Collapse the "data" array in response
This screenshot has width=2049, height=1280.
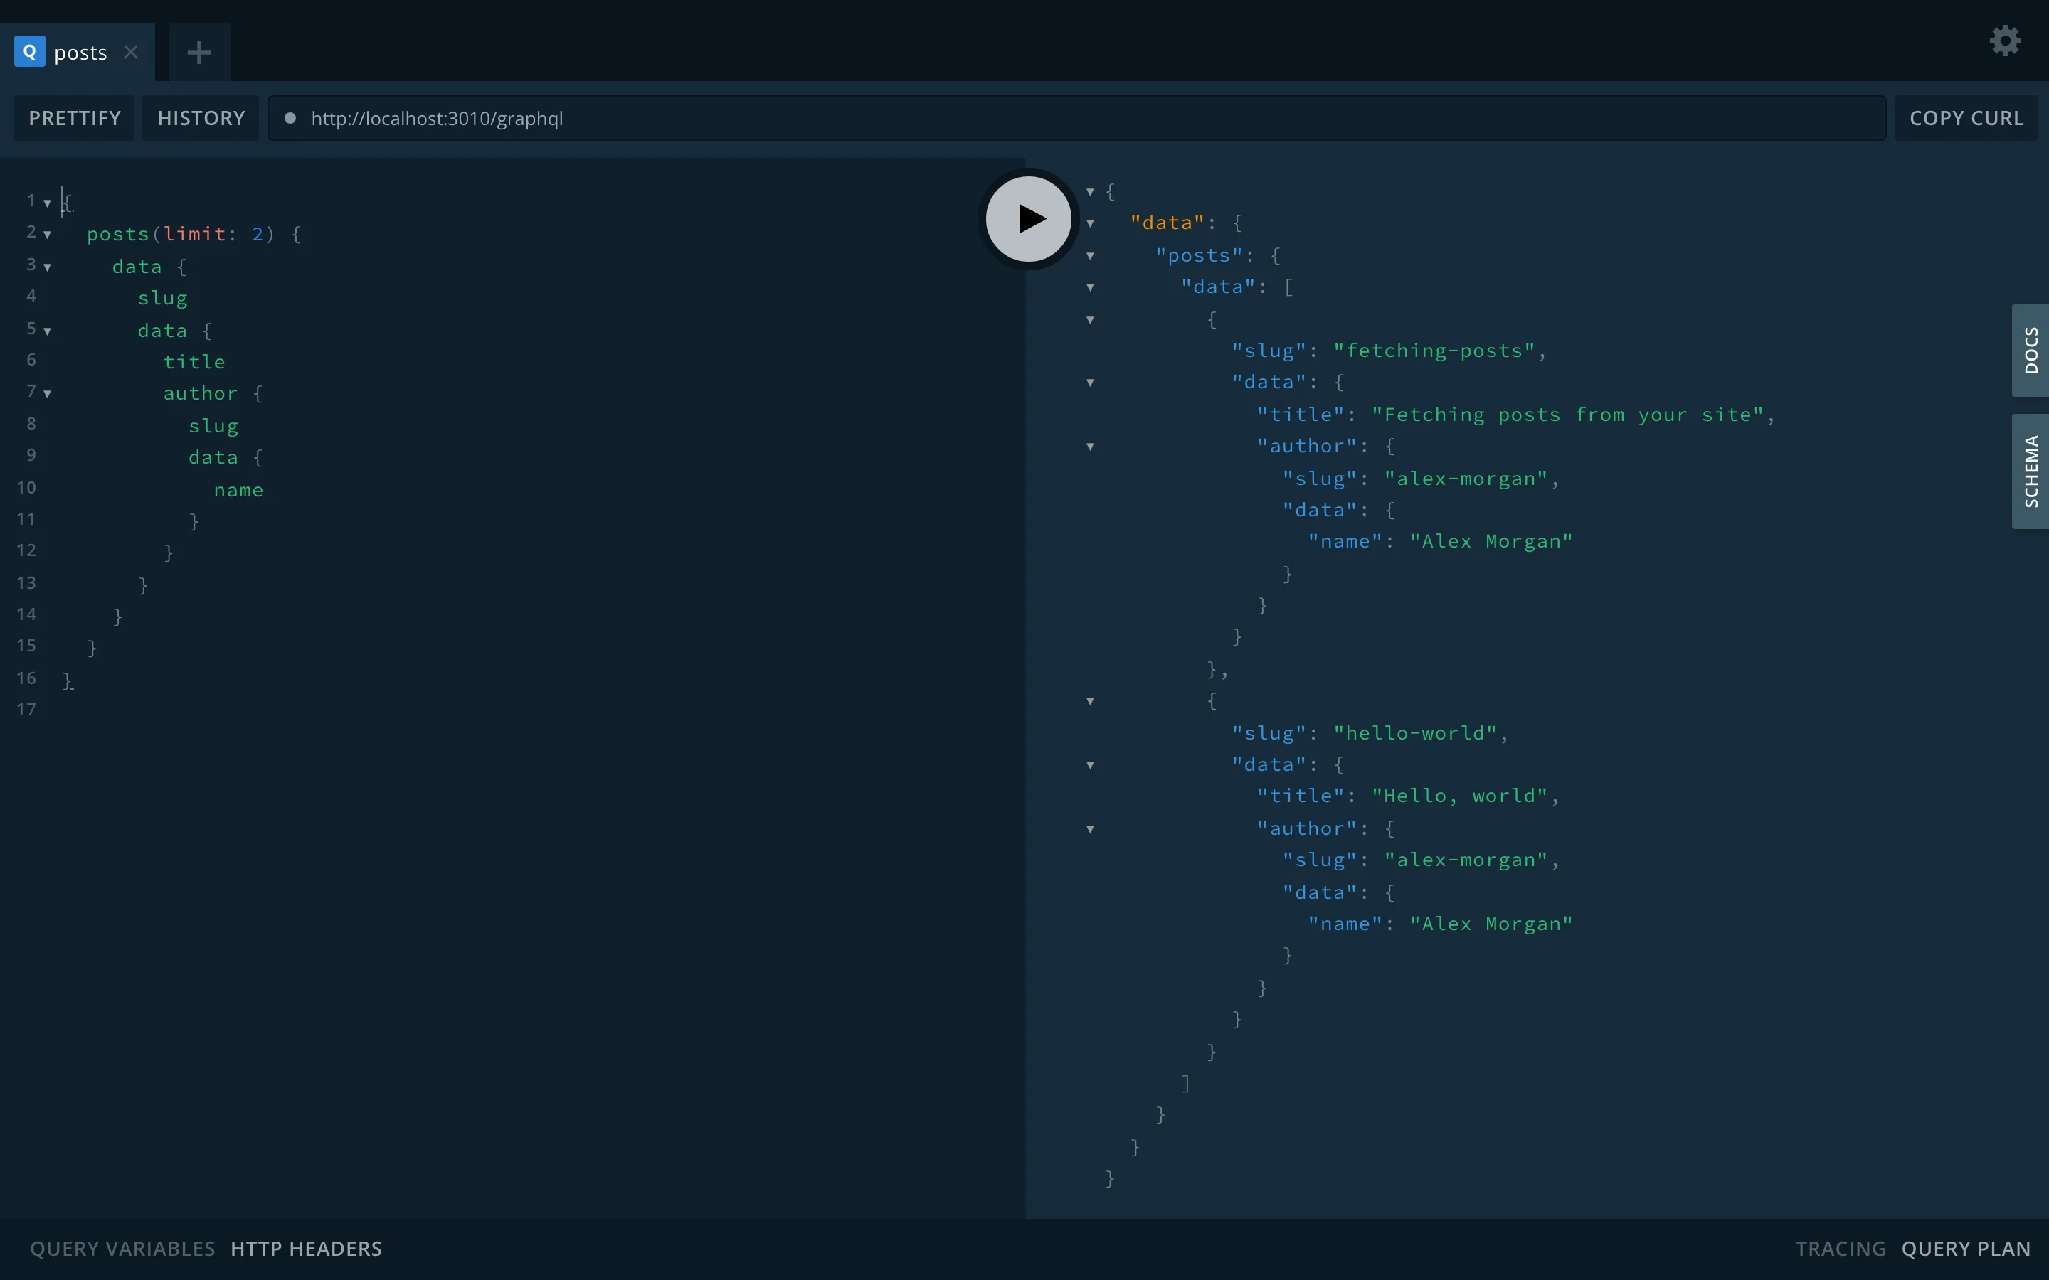[x=1091, y=288]
